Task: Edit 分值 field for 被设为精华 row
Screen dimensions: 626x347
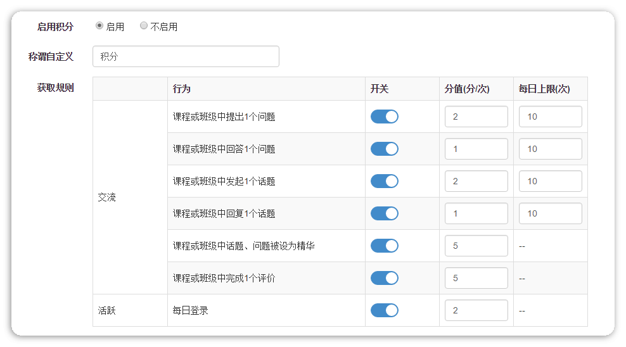Action: click(x=476, y=246)
